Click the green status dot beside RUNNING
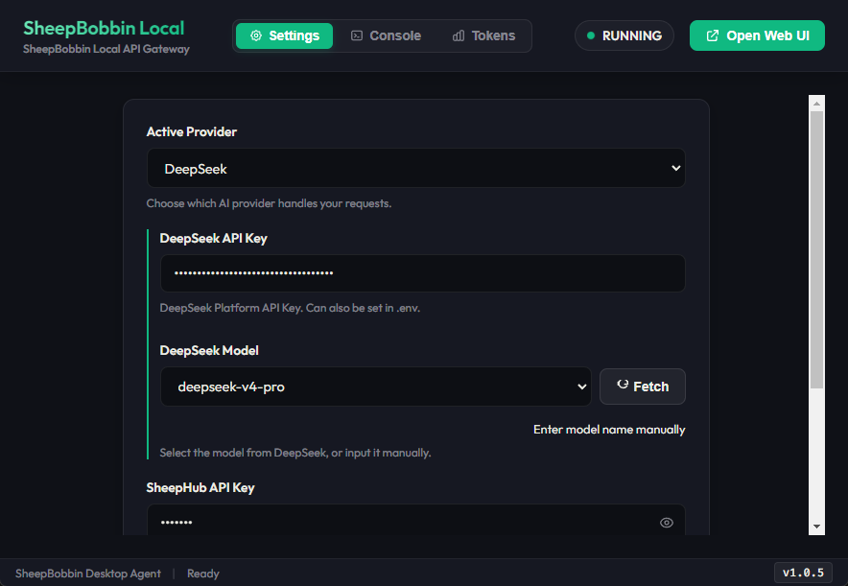 pos(591,35)
